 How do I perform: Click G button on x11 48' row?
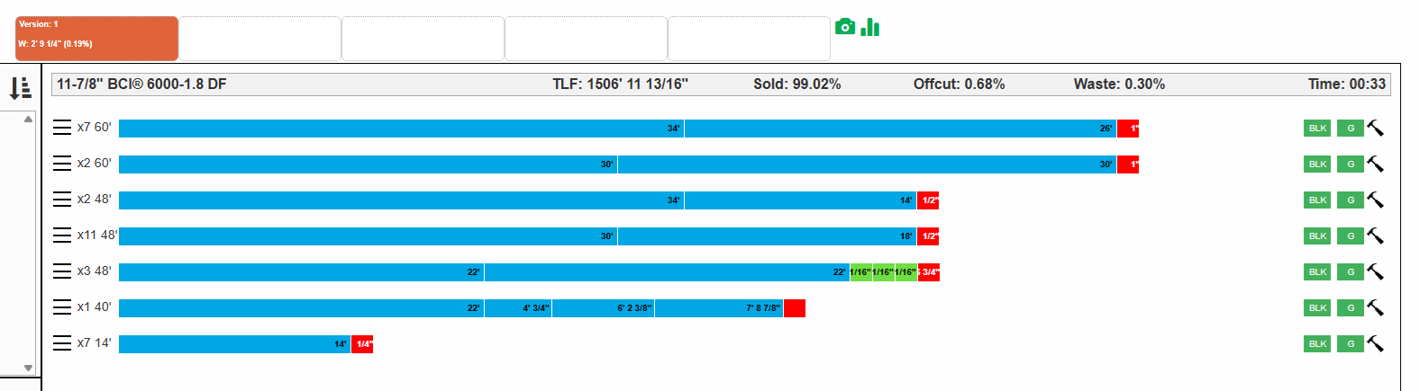[1350, 235]
